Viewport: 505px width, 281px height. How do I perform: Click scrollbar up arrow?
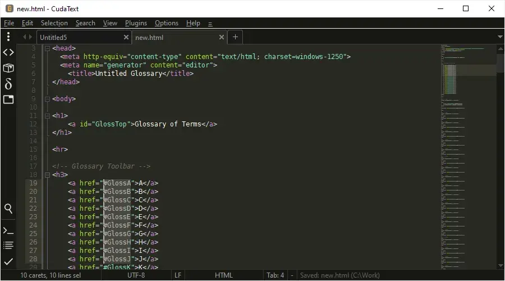coord(501,49)
